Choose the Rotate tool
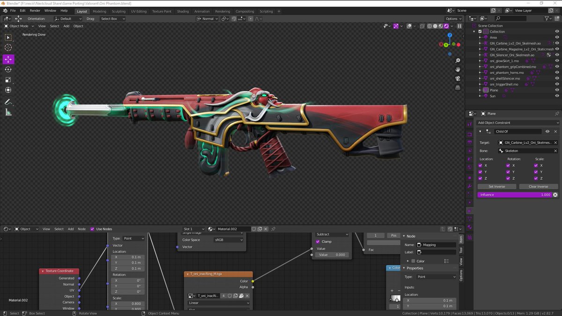The image size is (562, 316). [x=8, y=69]
